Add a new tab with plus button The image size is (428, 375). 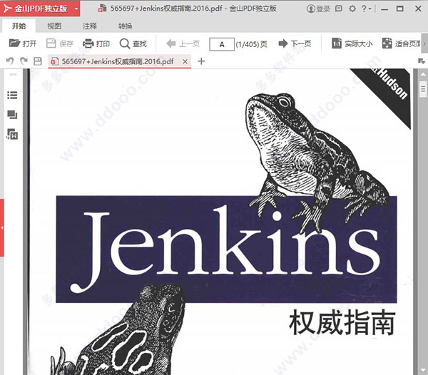201,61
